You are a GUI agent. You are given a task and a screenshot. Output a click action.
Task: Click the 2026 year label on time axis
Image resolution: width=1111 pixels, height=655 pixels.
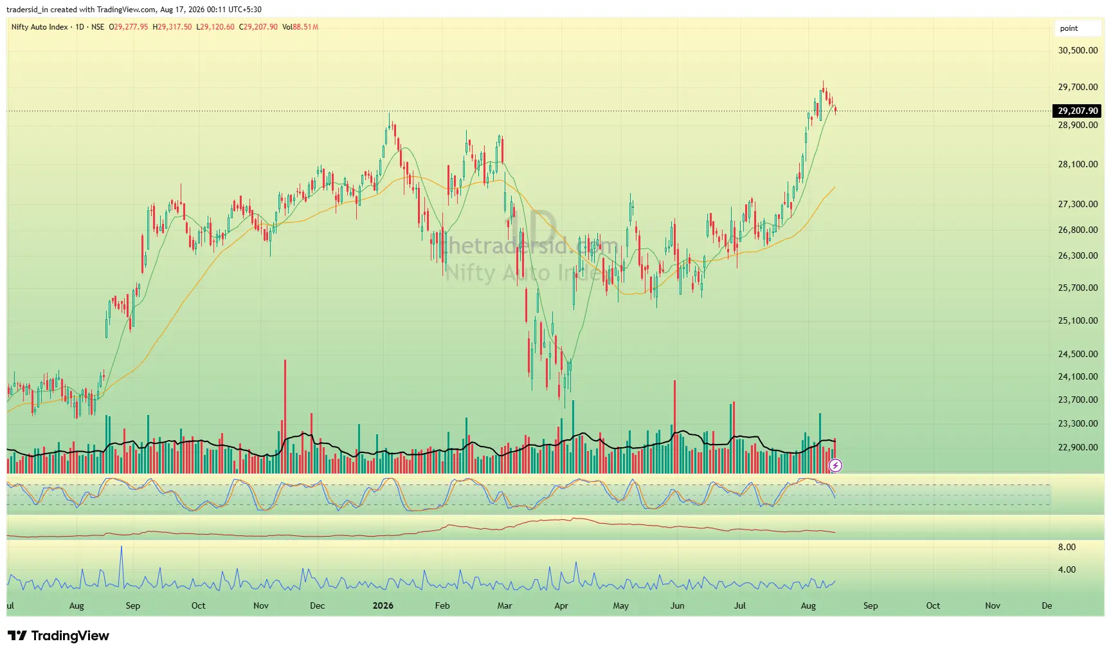(383, 605)
